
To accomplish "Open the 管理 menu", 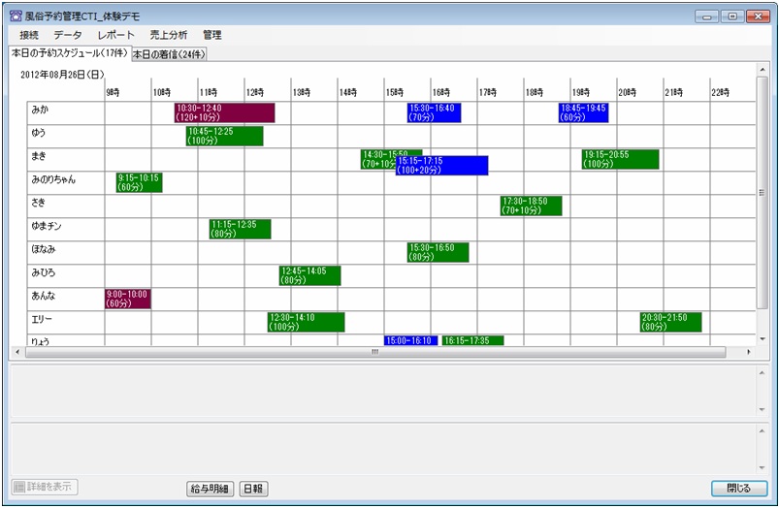I will (212, 35).
